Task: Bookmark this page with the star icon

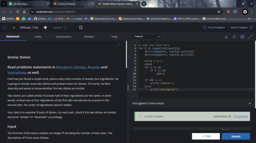Action: (219, 12)
